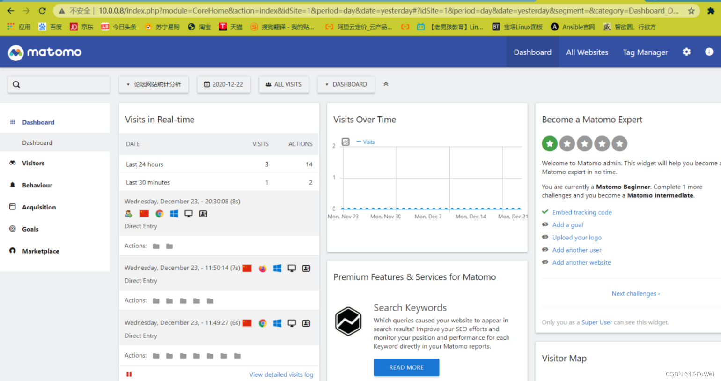Open the ALL VISITS segment selector
Viewport: 721px width, 381px height.
click(x=284, y=84)
